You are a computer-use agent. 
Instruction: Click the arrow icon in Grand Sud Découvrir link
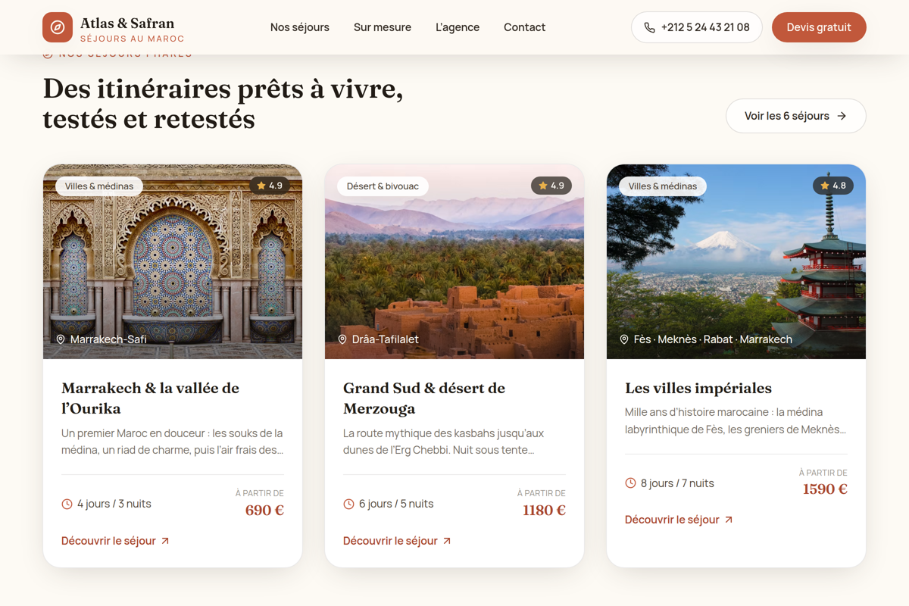[447, 541]
